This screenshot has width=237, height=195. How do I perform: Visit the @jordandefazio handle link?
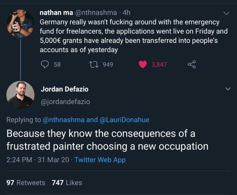65,102
